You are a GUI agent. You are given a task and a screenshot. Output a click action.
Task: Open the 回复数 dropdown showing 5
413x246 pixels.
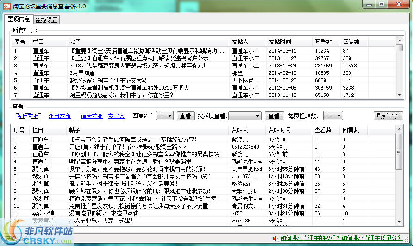click(165, 115)
